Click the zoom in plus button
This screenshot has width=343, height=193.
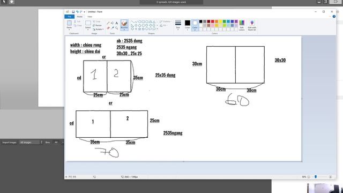pyautogui.click(x=330, y=177)
